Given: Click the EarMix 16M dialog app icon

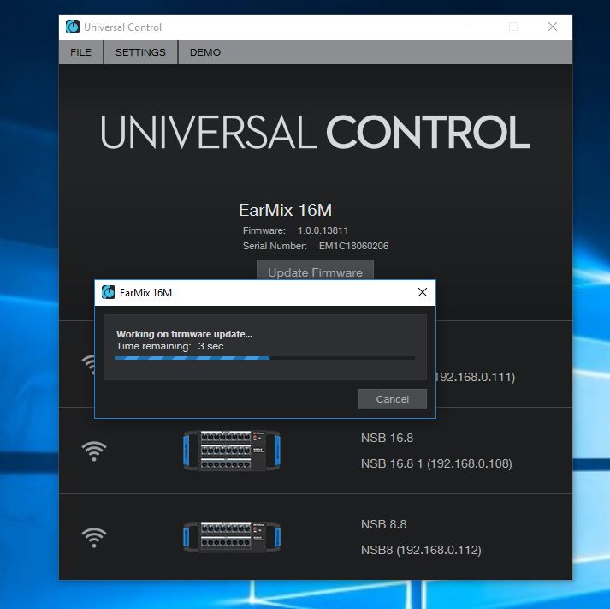Looking at the screenshot, I should [x=109, y=292].
